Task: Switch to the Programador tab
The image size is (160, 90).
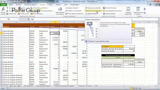Action: click(x=75, y=5)
